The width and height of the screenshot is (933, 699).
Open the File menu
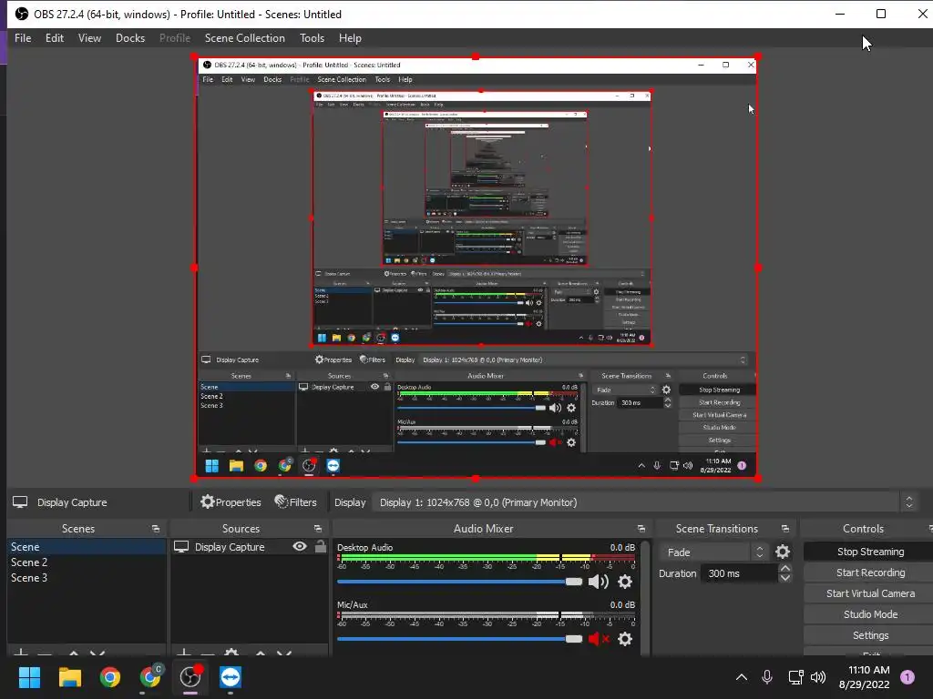[x=23, y=38]
